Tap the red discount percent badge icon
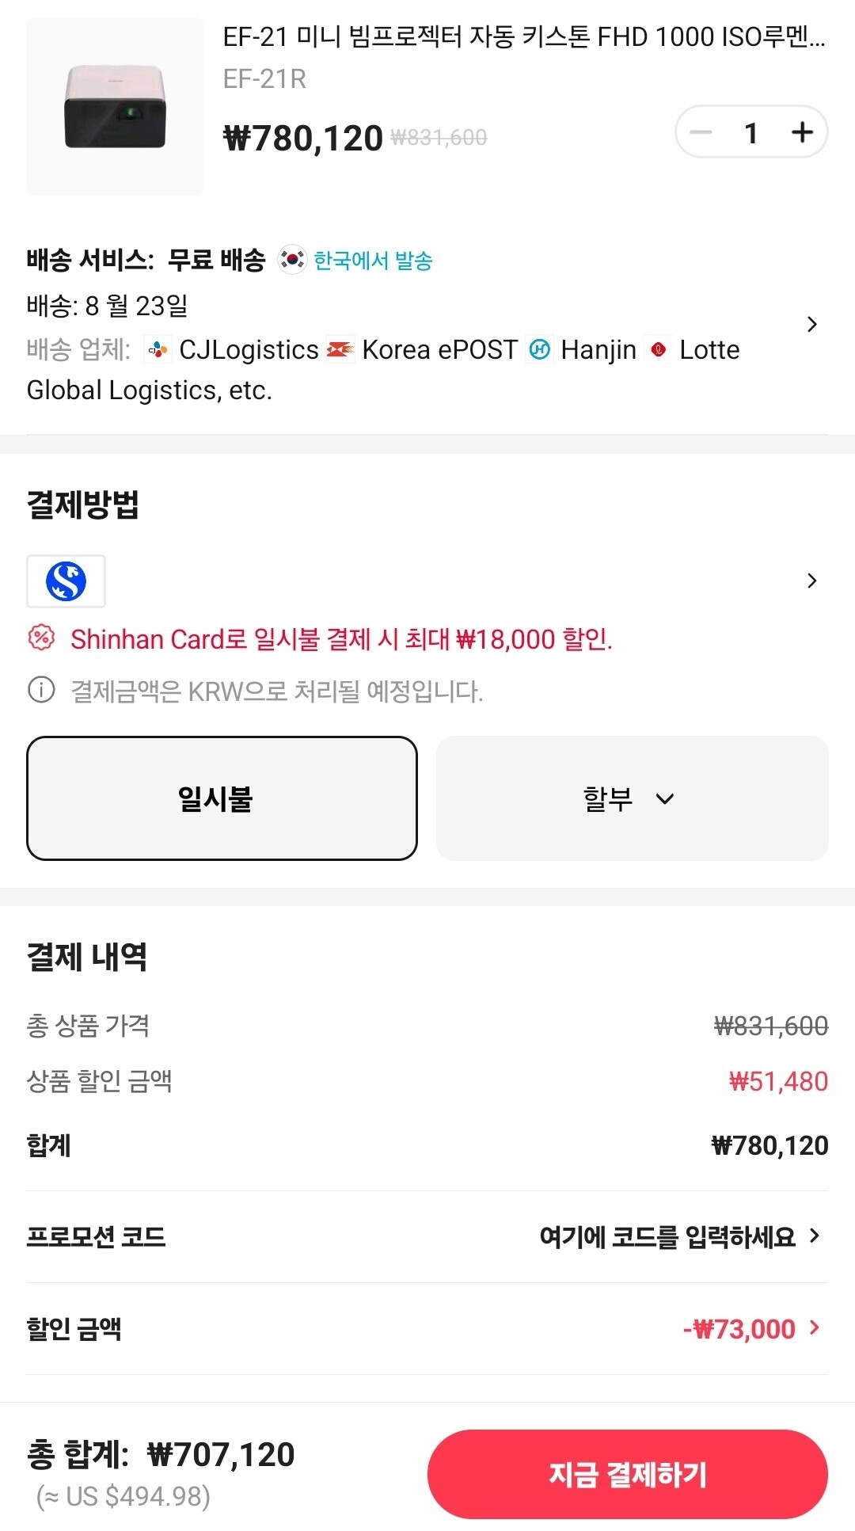Viewport: 855px width, 1531px height. [41, 638]
